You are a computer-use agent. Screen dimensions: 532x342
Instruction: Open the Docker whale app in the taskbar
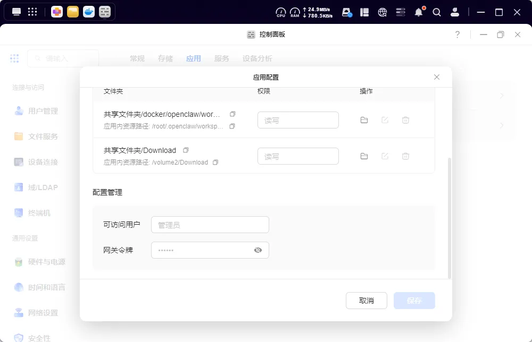click(89, 12)
